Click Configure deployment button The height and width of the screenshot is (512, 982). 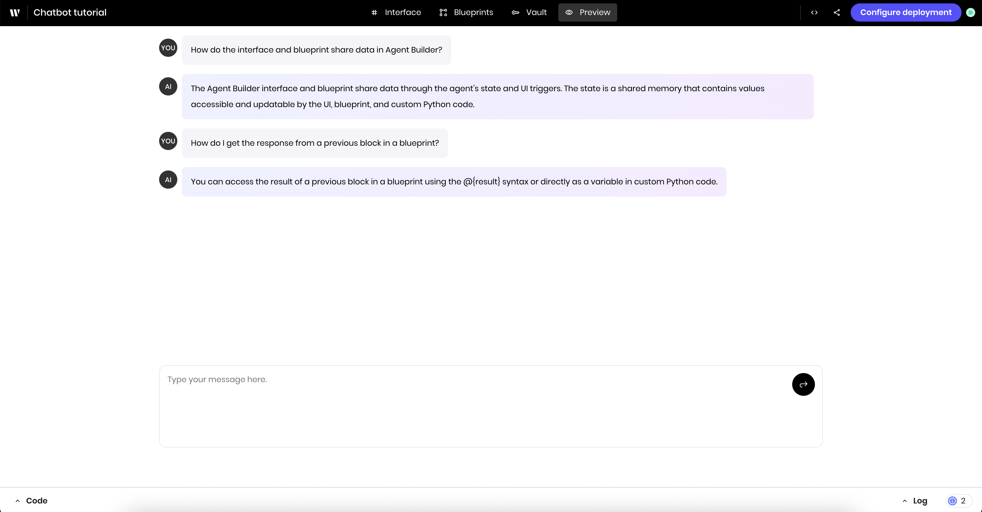coord(906,13)
